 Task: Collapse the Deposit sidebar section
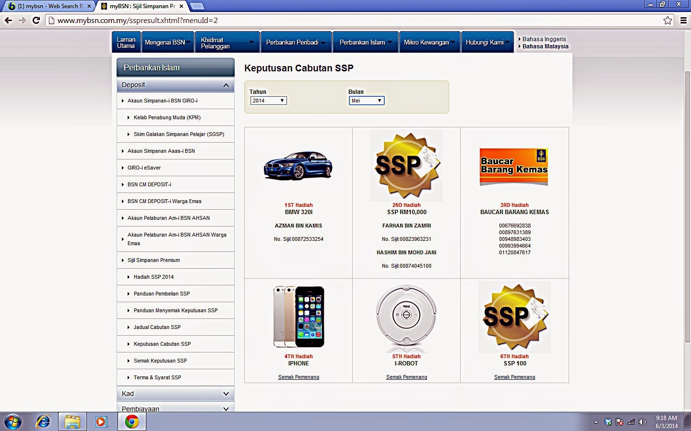(x=176, y=85)
